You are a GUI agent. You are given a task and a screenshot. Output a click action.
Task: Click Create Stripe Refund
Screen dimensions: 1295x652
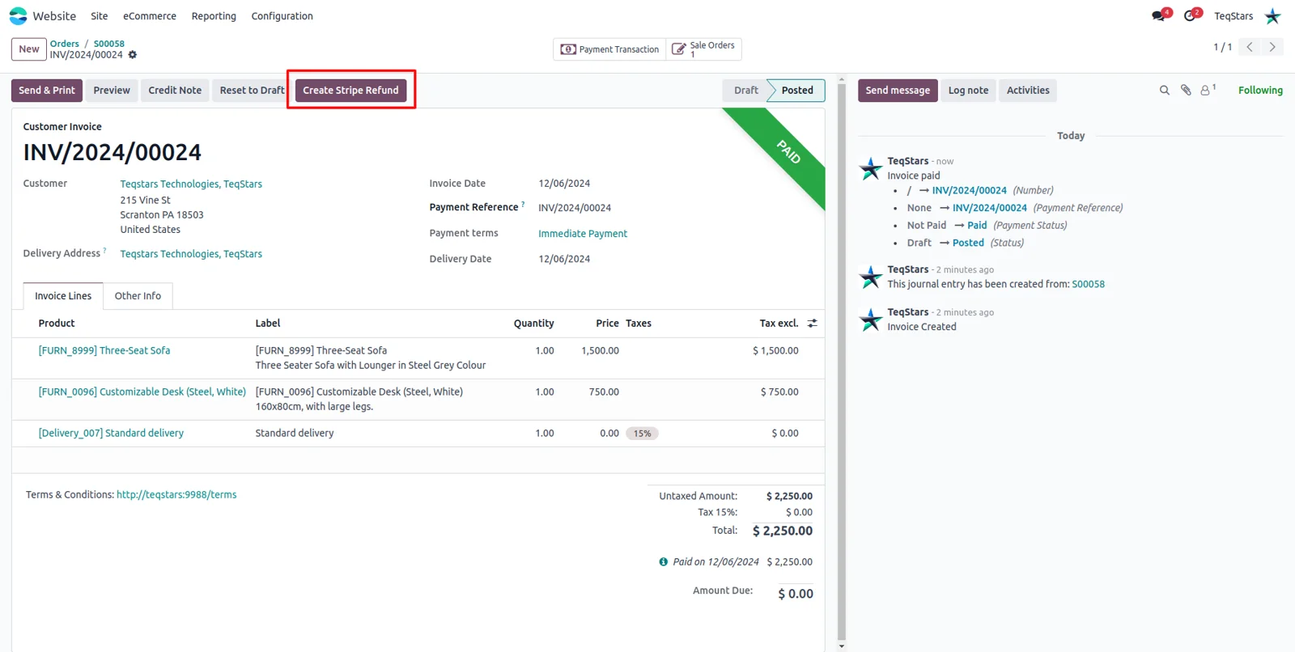click(x=350, y=91)
